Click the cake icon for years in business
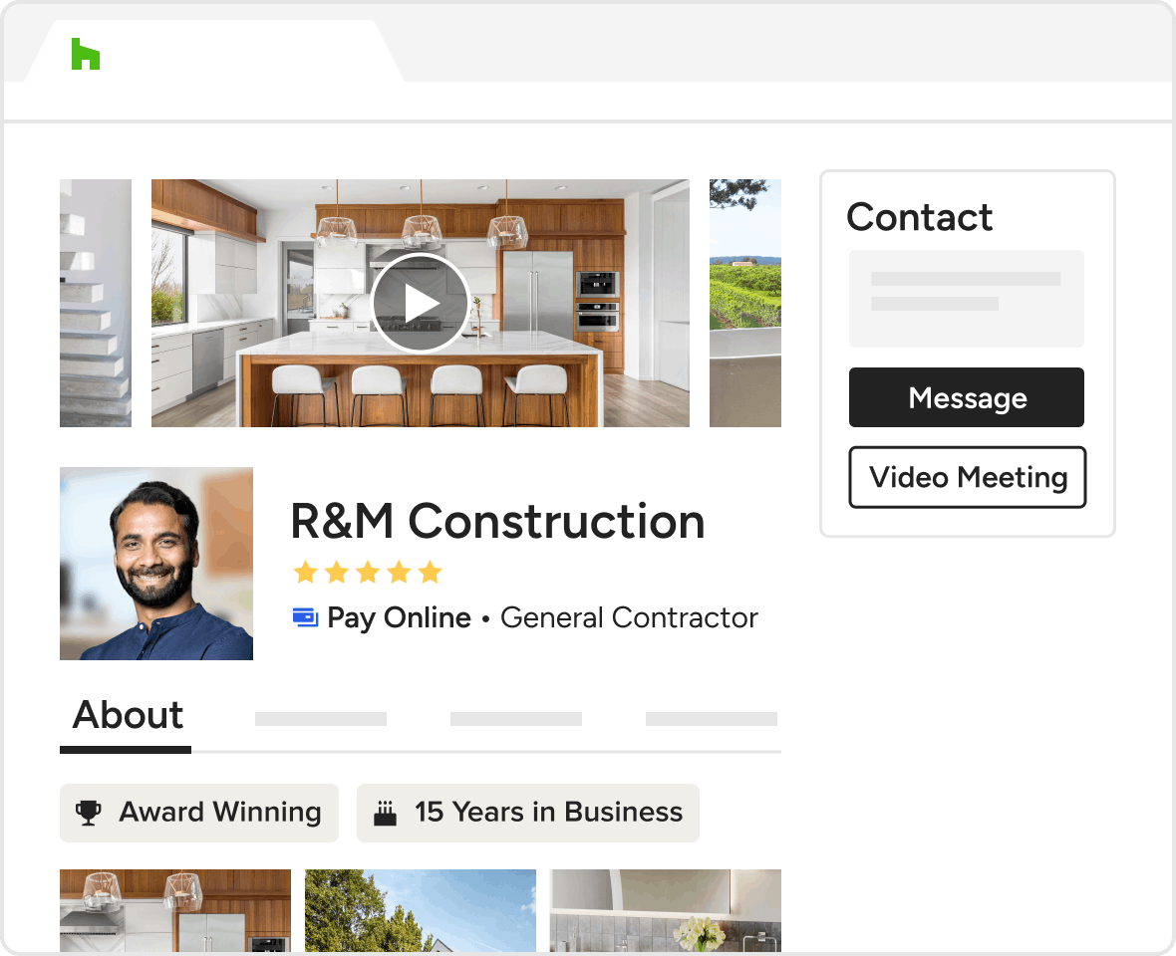 [x=385, y=813]
